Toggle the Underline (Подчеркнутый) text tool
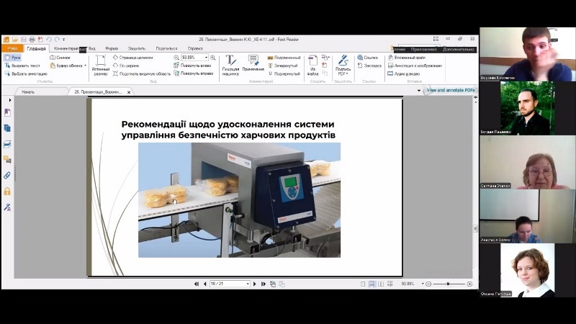Image resolution: width=576 pixels, height=324 pixels. 284,73
